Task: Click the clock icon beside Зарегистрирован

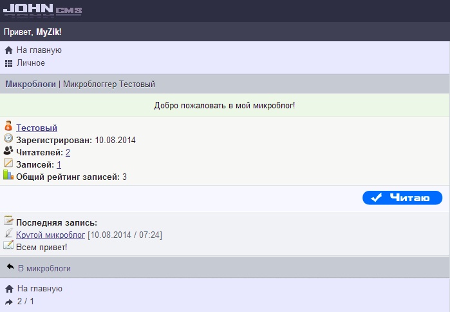Action: pos(8,139)
